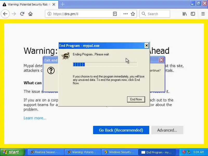Open site information icon in the address bar
The width and height of the screenshot is (208, 156).
coord(49,14)
